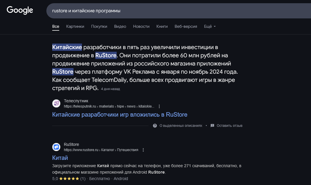Open the Телеспутник site favicon
Image resolution: width=311 pixels, height=185 pixels.
pyautogui.click(x=56, y=103)
